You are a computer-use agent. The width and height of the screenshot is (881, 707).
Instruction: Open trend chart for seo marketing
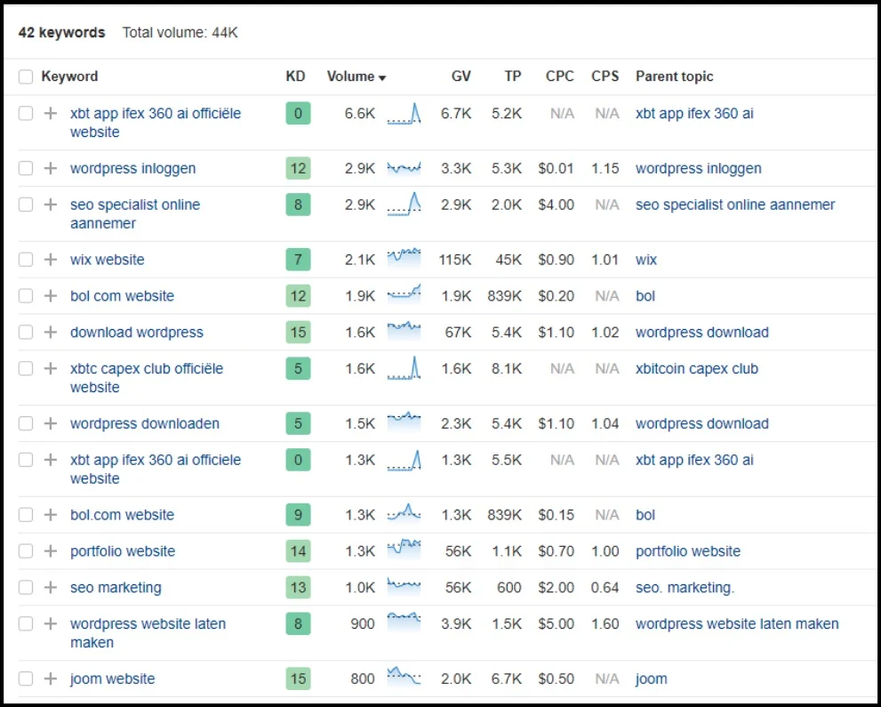click(x=404, y=585)
